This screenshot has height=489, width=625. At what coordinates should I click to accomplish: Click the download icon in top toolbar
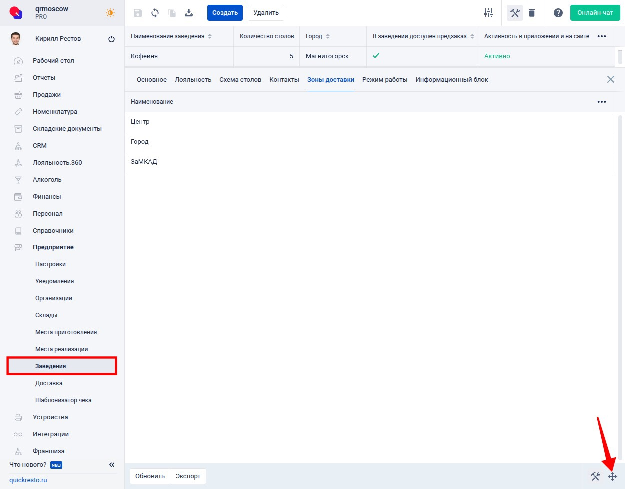click(189, 13)
